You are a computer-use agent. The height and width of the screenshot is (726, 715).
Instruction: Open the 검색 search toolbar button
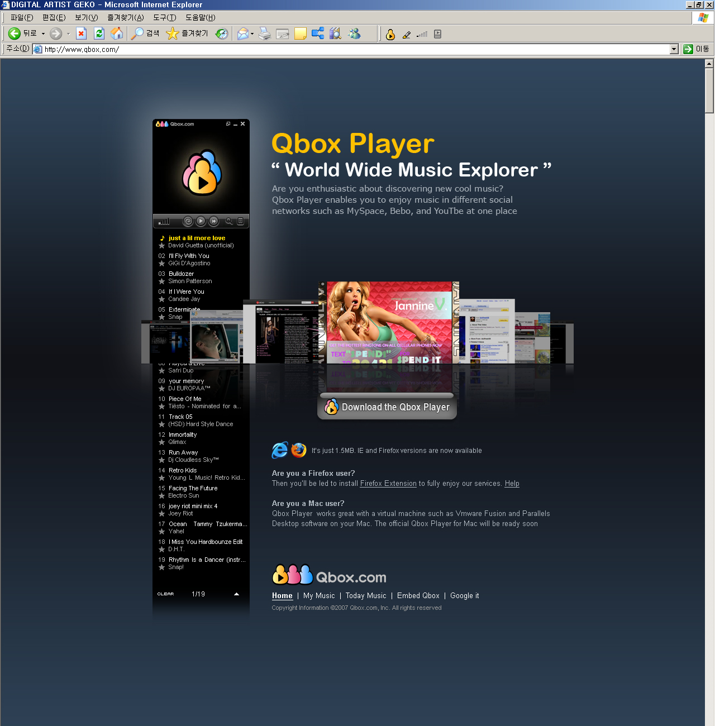click(145, 34)
